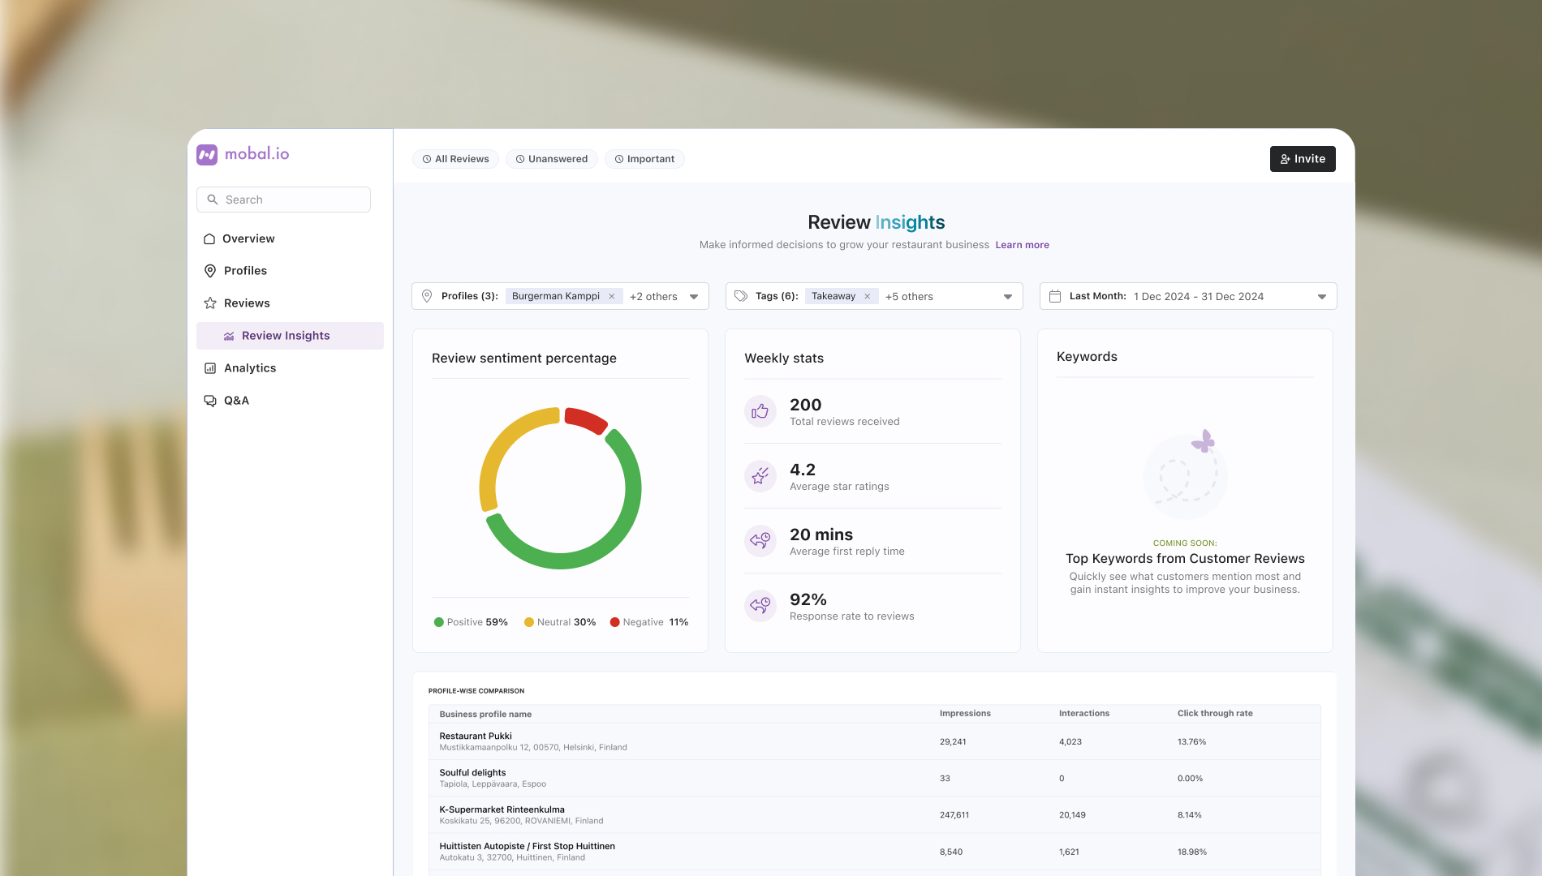Click the Analytics bar chart icon
Viewport: 1542px width, 876px height.
pyautogui.click(x=209, y=368)
